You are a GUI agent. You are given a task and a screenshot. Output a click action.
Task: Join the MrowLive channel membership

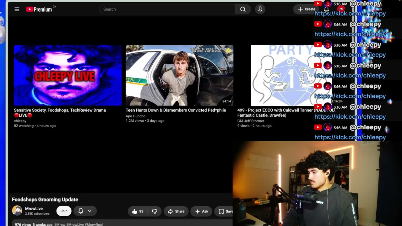point(64,211)
